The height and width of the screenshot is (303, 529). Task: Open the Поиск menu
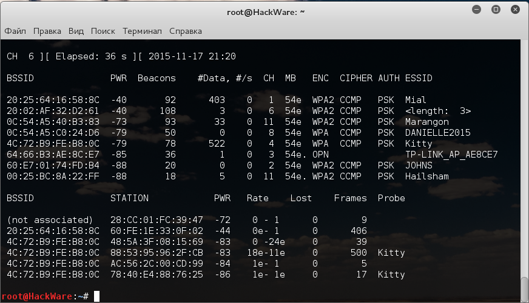click(x=103, y=31)
